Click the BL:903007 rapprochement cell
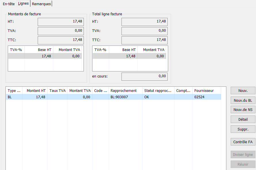The width and height of the screenshot is (256, 170). point(126,97)
